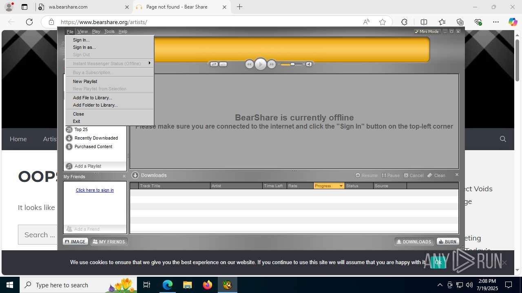Refresh the Edge browser page

click(x=29, y=22)
